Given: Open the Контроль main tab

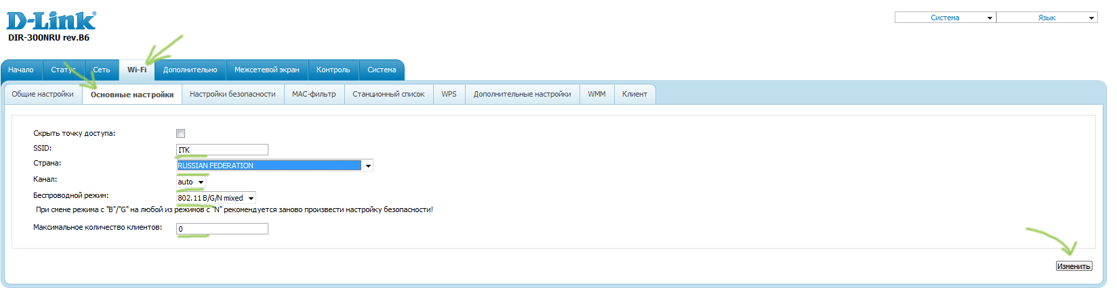Looking at the screenshot, I should tap(333, 70).
